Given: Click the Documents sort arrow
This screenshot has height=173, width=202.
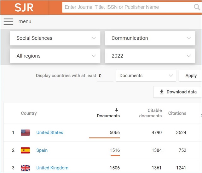Looking at the screenshot, I should click(x=117, y=110).
